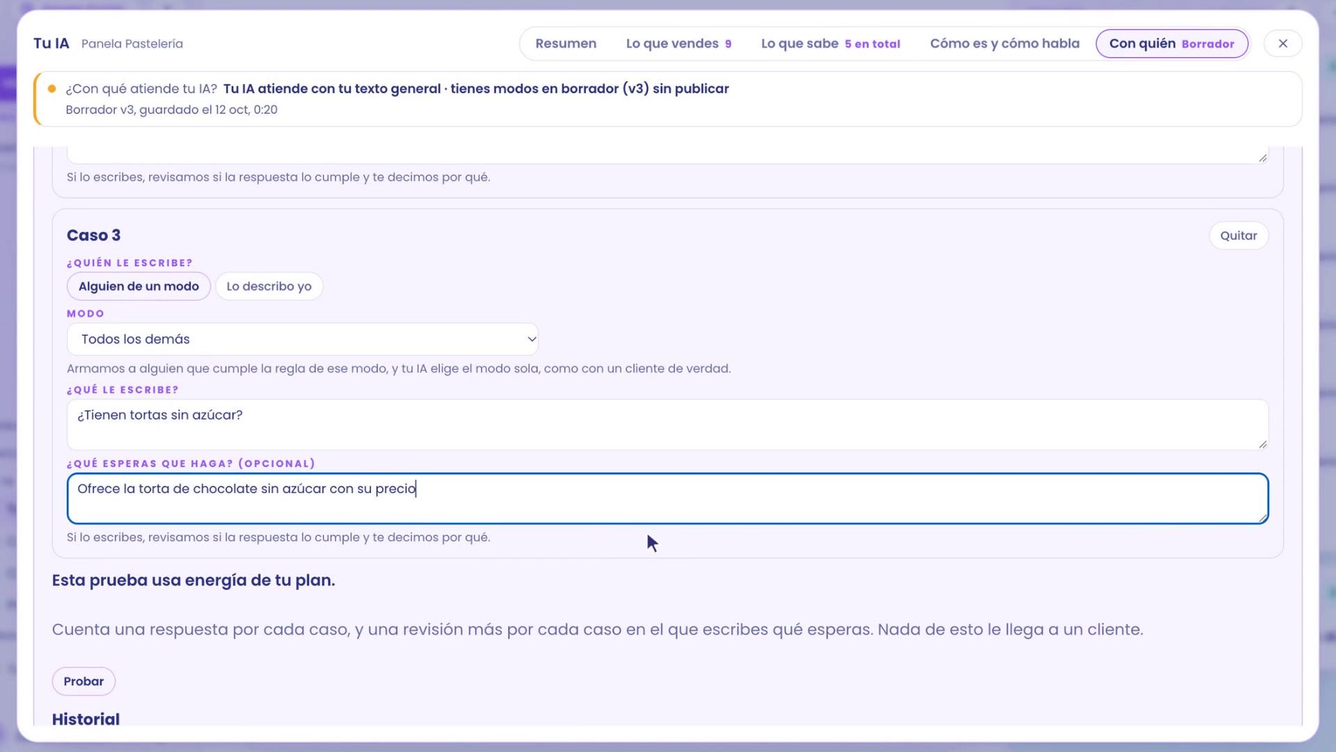This screenshot has height=752, width=1336.
Task: Click the Historial heading
Action: (x=86, y=719)
